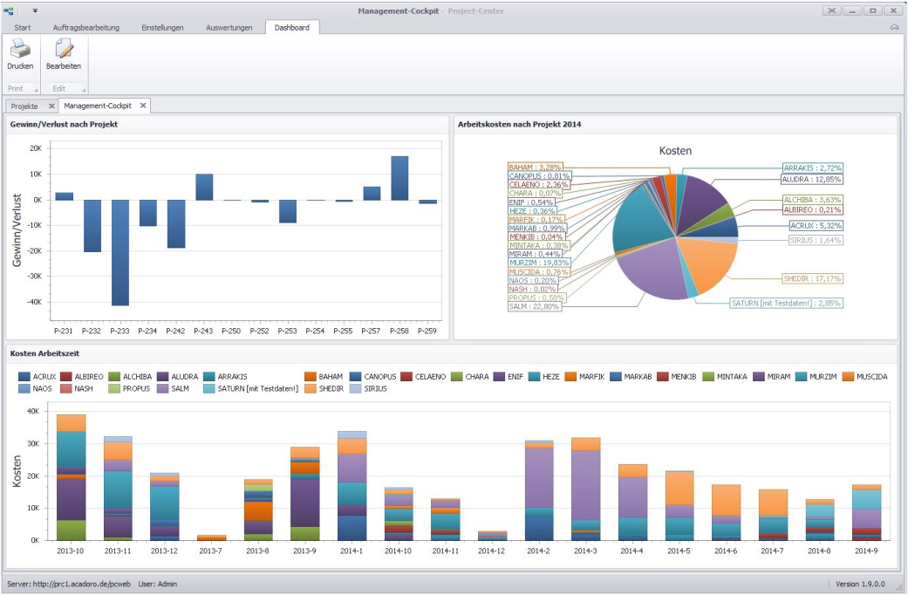Go to the Start ribbon tab
Image resolution: width=908 pixels, height=595 pixels.
click(x=23, y=27)
